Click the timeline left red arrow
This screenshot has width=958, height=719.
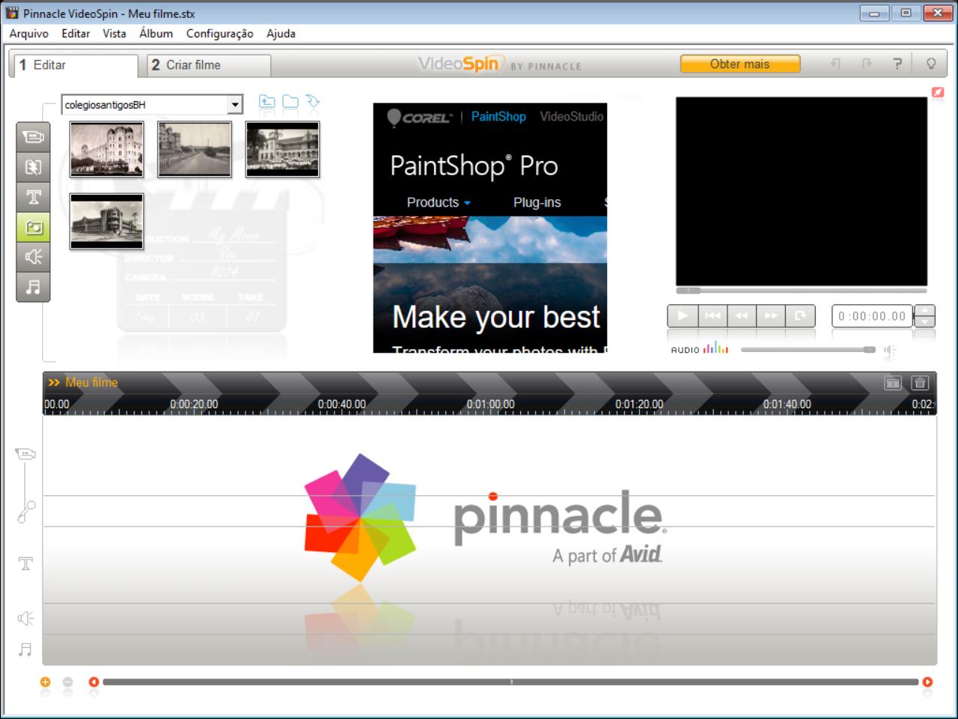pos(94,682)
